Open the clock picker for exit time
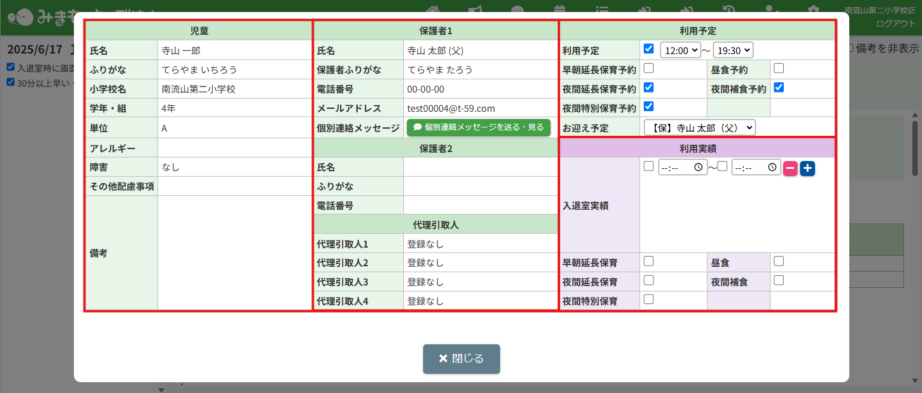The height and width of the screenshot is (393, 922). [x=771, y=168]
